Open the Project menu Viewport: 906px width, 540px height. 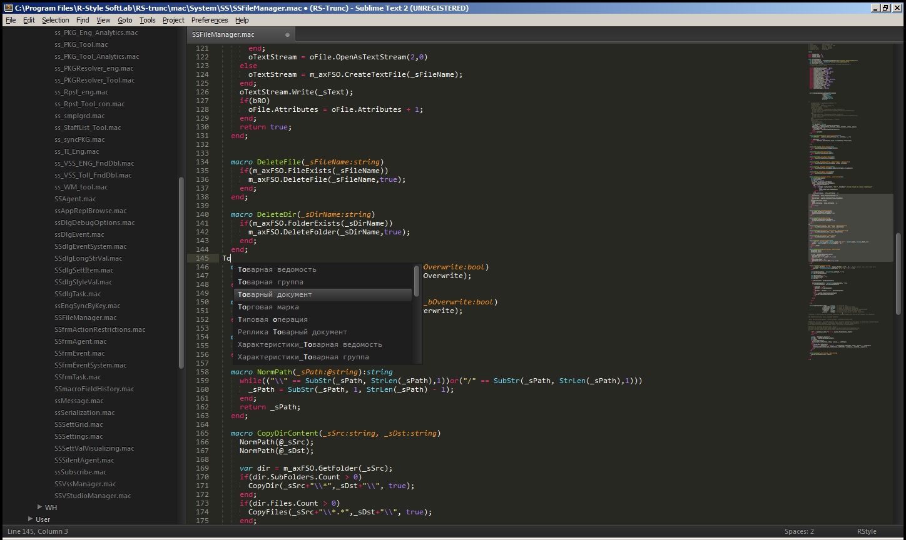pos(173,20)
